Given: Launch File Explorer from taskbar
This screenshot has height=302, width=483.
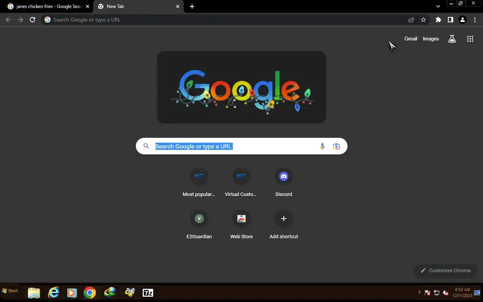Looking at the screenshot, I should (34, 293).
